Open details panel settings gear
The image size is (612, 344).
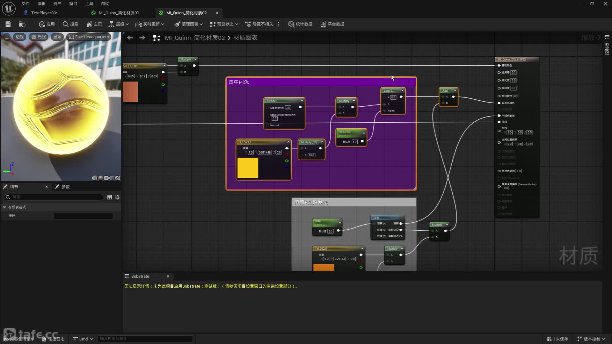click(117, 197)
